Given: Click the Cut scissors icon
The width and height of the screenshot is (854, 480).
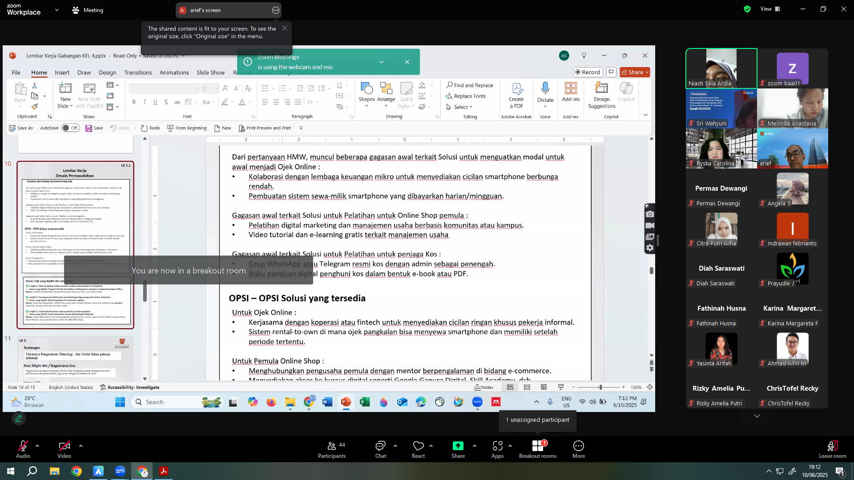Looking at the screenshot, I should coord(35,85).
